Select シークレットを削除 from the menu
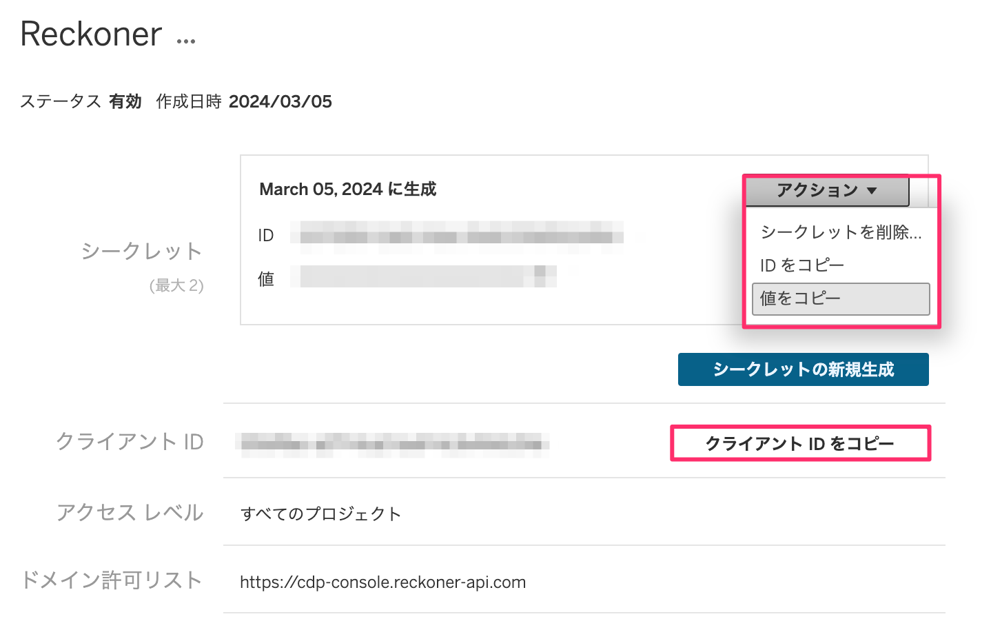 [841, 232]
